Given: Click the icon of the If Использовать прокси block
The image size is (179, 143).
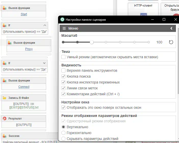Looking at the screenshot, I should point(5,25).
